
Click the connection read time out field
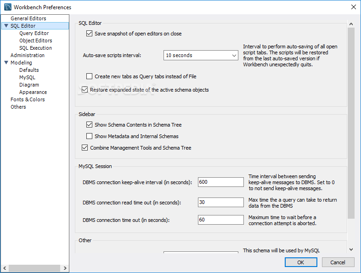[x=221, y=203]
